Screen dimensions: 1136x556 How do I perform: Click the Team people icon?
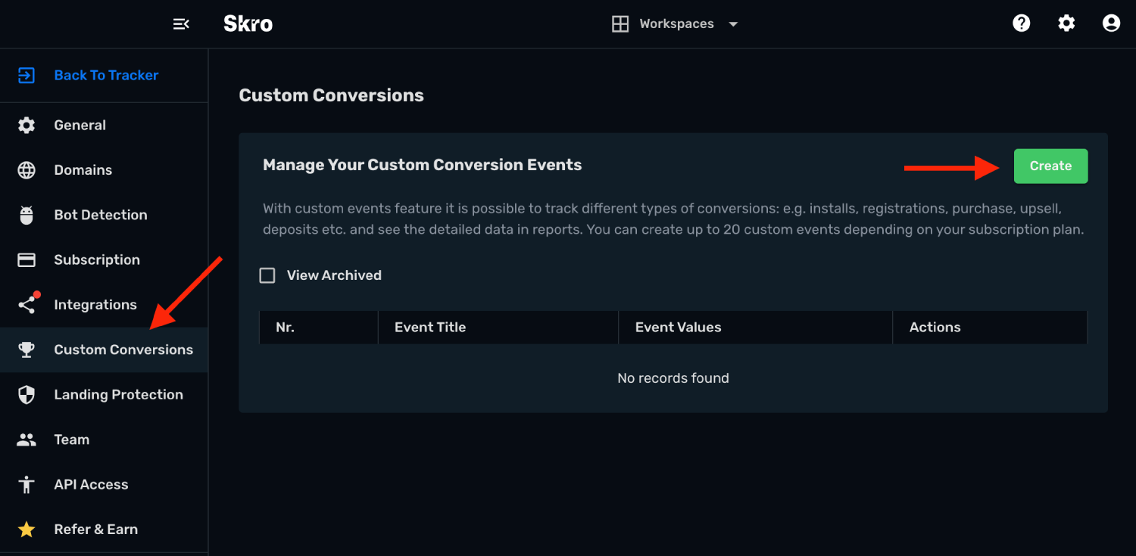tap(27, 440)
